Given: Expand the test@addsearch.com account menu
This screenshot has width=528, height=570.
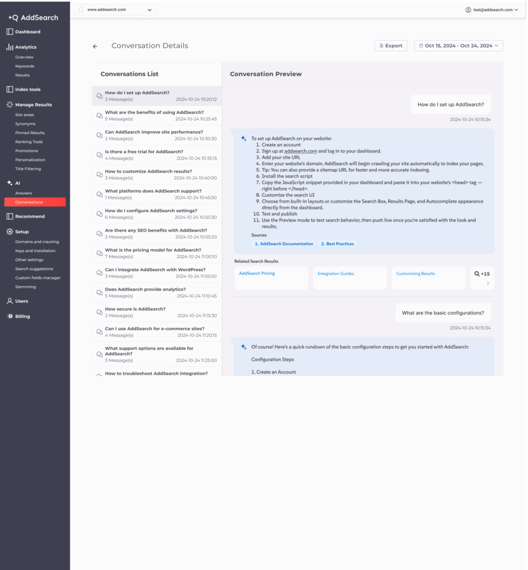Looking at the screenshot, I should pos(492,10).
